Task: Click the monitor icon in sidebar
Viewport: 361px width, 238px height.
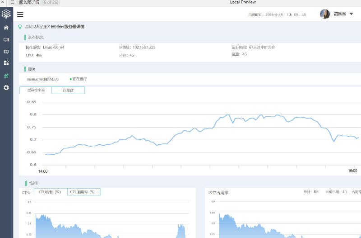Action: tap(6, 40)
